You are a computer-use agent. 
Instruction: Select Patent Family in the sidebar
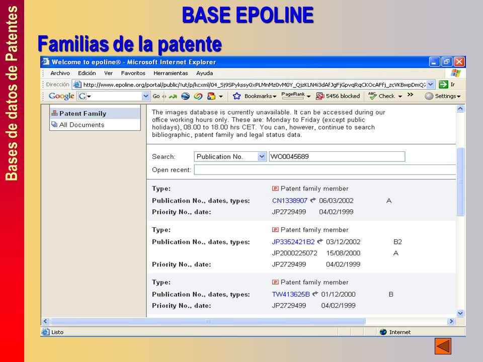click(95, 113)
